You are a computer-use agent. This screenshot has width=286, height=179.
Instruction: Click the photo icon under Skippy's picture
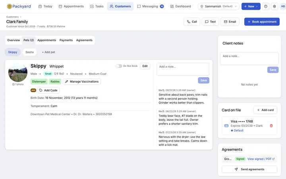click(x=14, y=84)
